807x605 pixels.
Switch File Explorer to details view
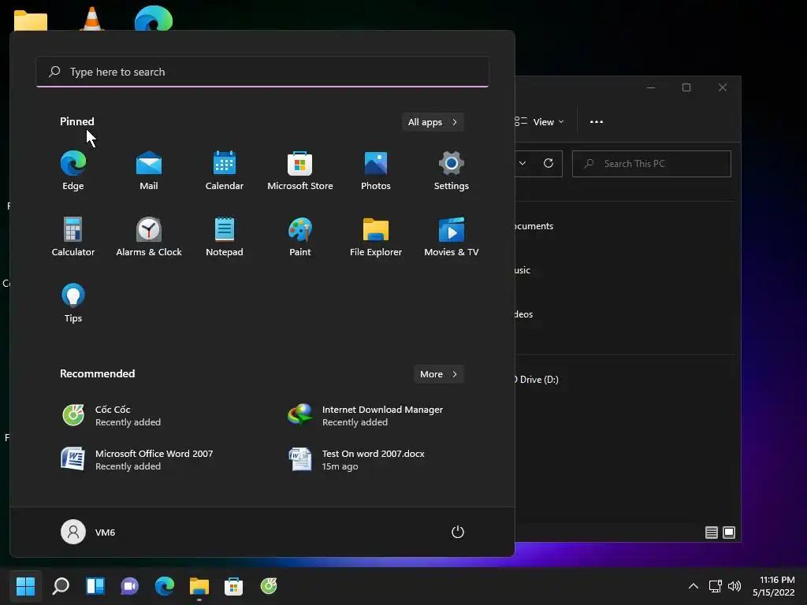[x=712, y=533]
